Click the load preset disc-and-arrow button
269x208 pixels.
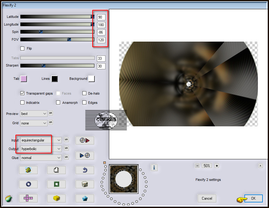click(x=85, y=141)
